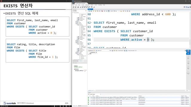The width and height of the screenshot is (191, 107).
Task: Toggle autocommit mode in query toolbar
Action: (x=109, y=11)
